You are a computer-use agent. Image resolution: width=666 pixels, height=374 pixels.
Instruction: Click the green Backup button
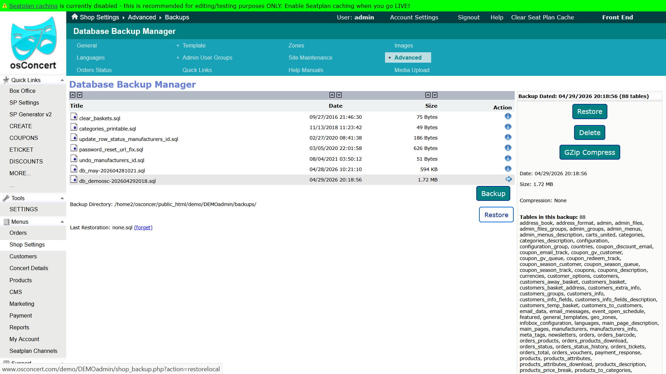click(493, 194)
